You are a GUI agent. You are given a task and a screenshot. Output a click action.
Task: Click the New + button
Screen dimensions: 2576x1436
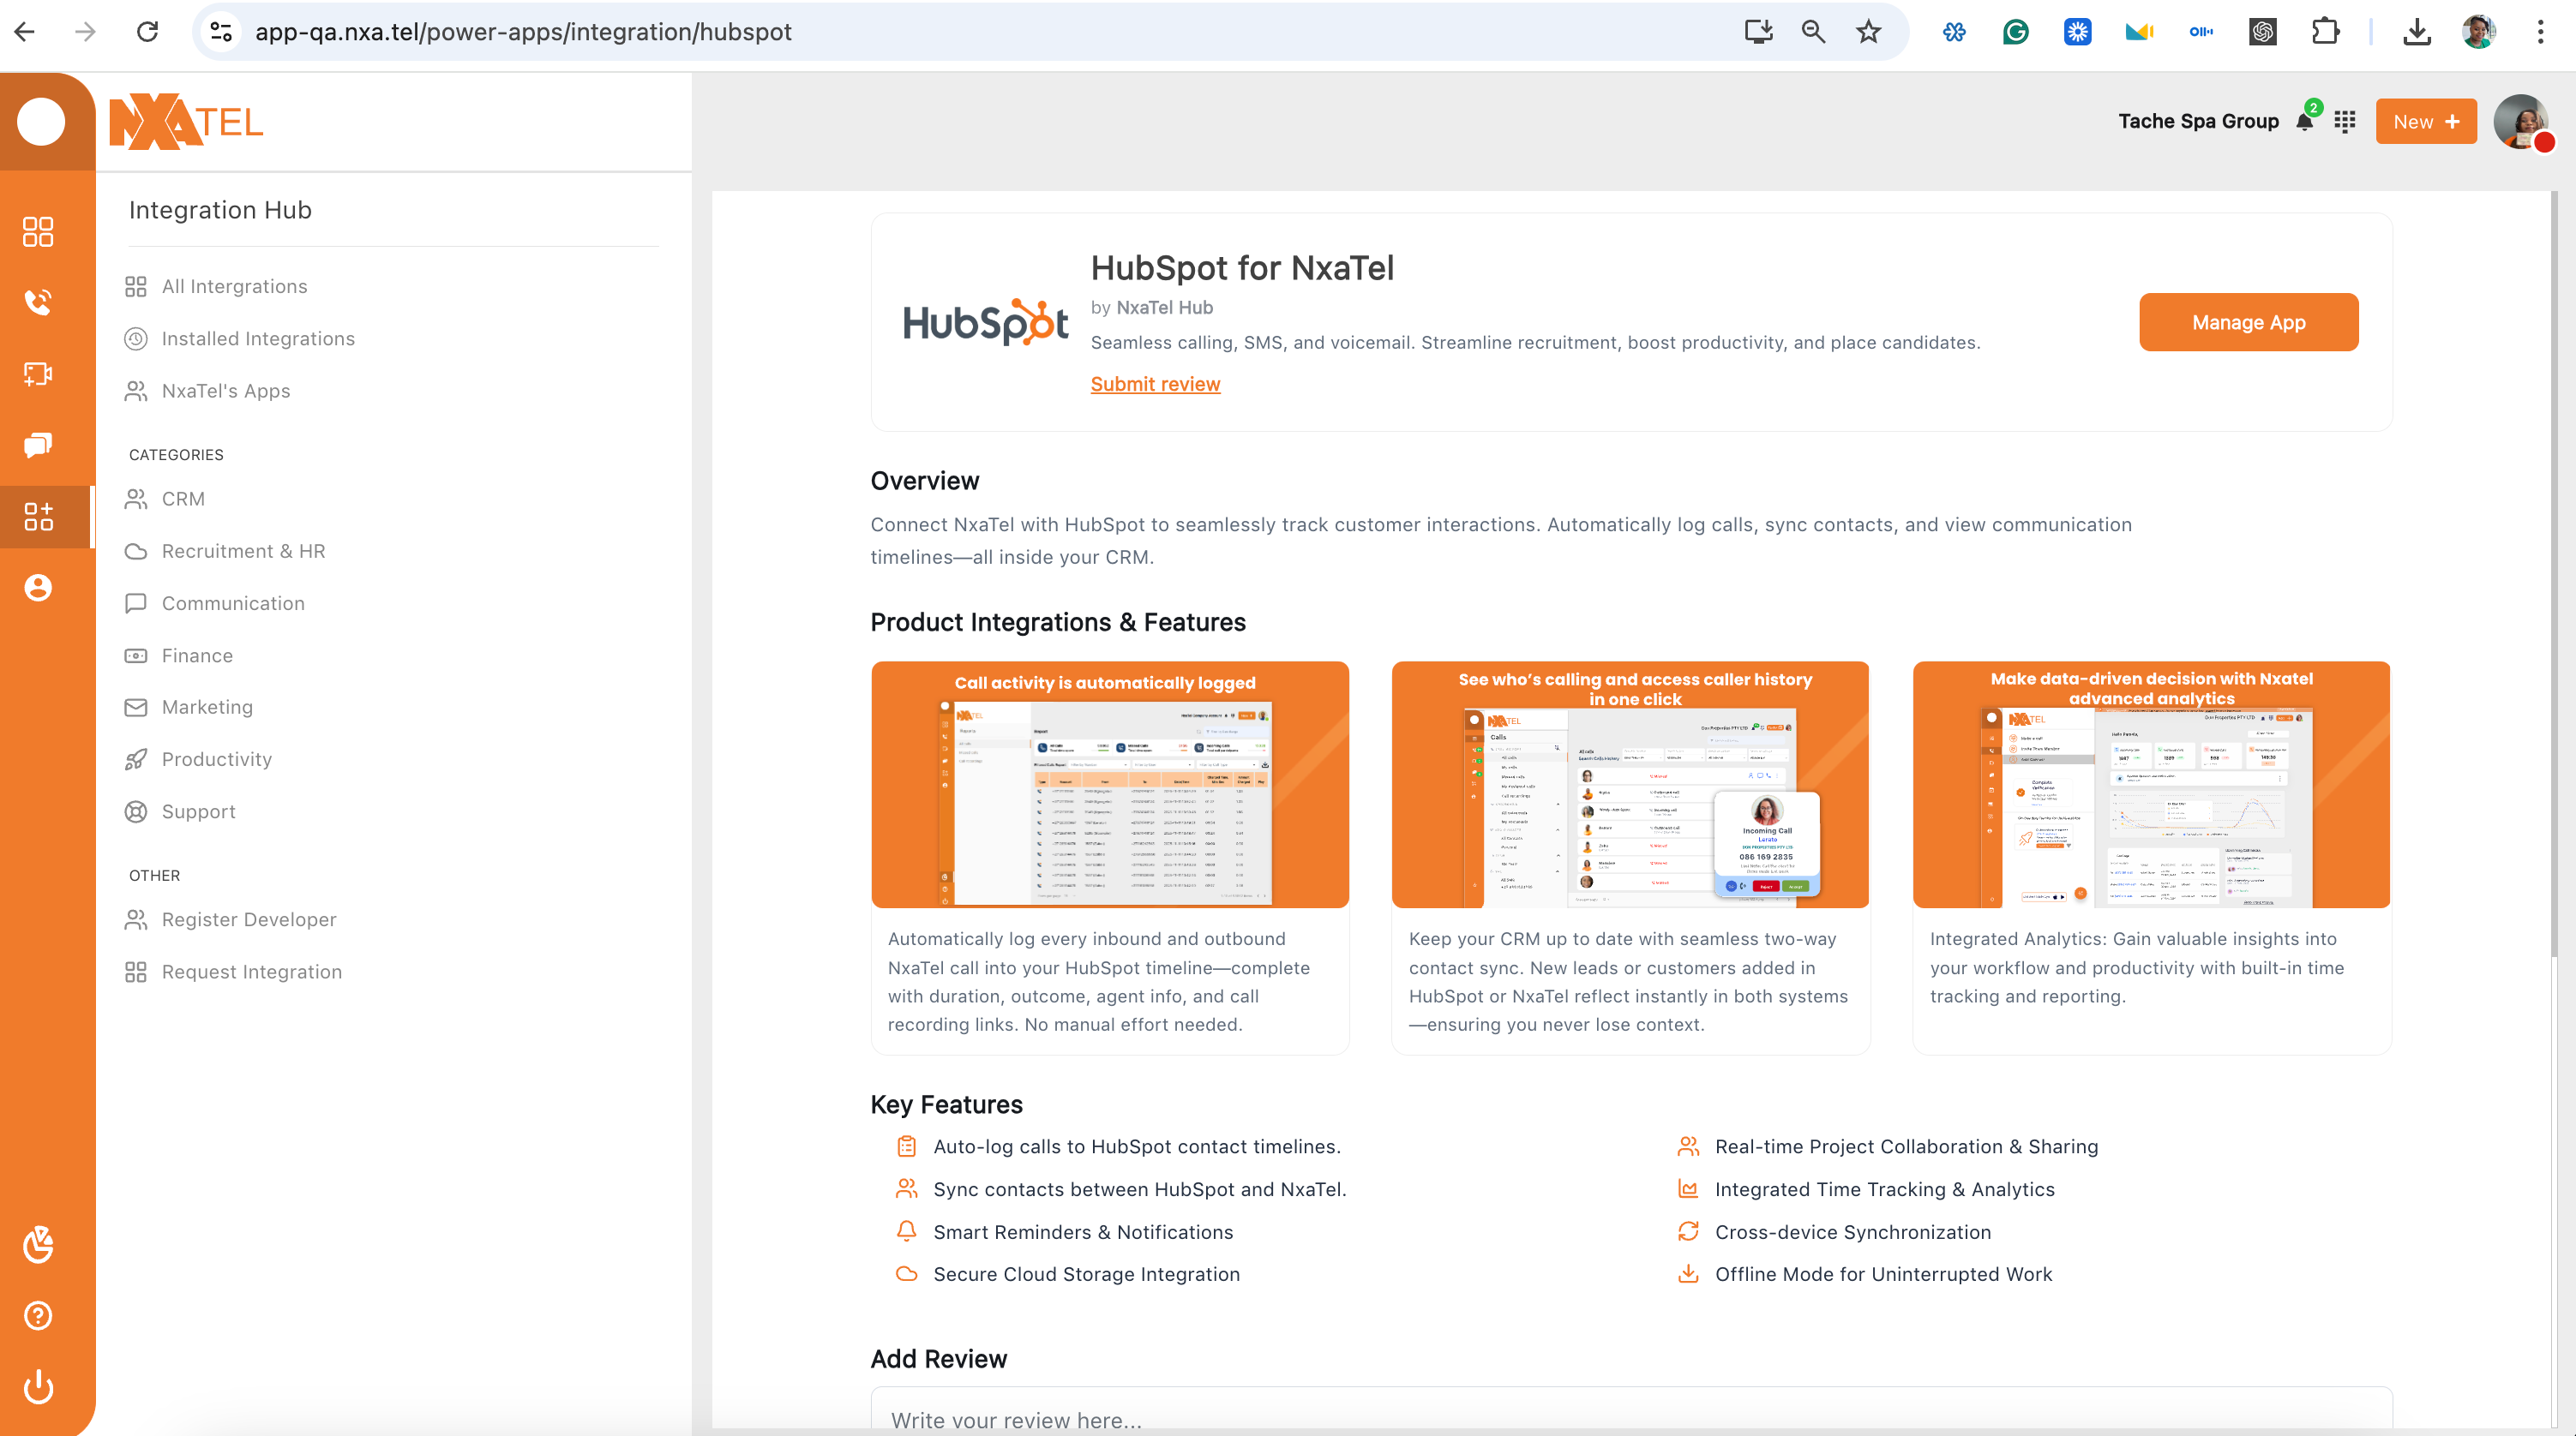pos(2425,121)
